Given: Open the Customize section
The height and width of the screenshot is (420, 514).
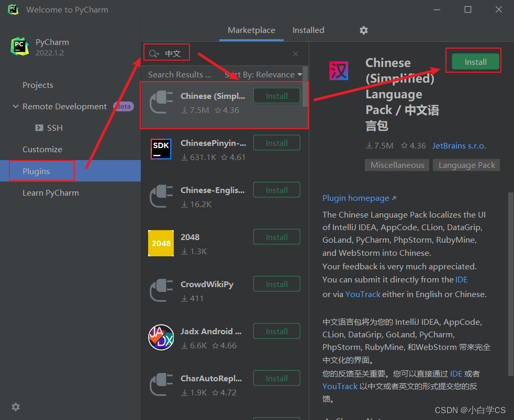Looking at the screenshot, I should coord(42,150).
